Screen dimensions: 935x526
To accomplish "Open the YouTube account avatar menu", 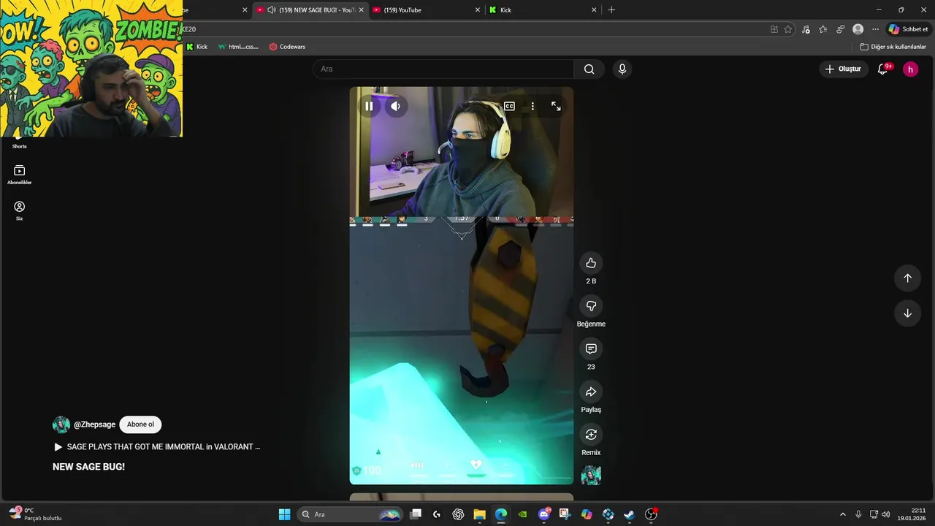I will [x=910, y=69].
